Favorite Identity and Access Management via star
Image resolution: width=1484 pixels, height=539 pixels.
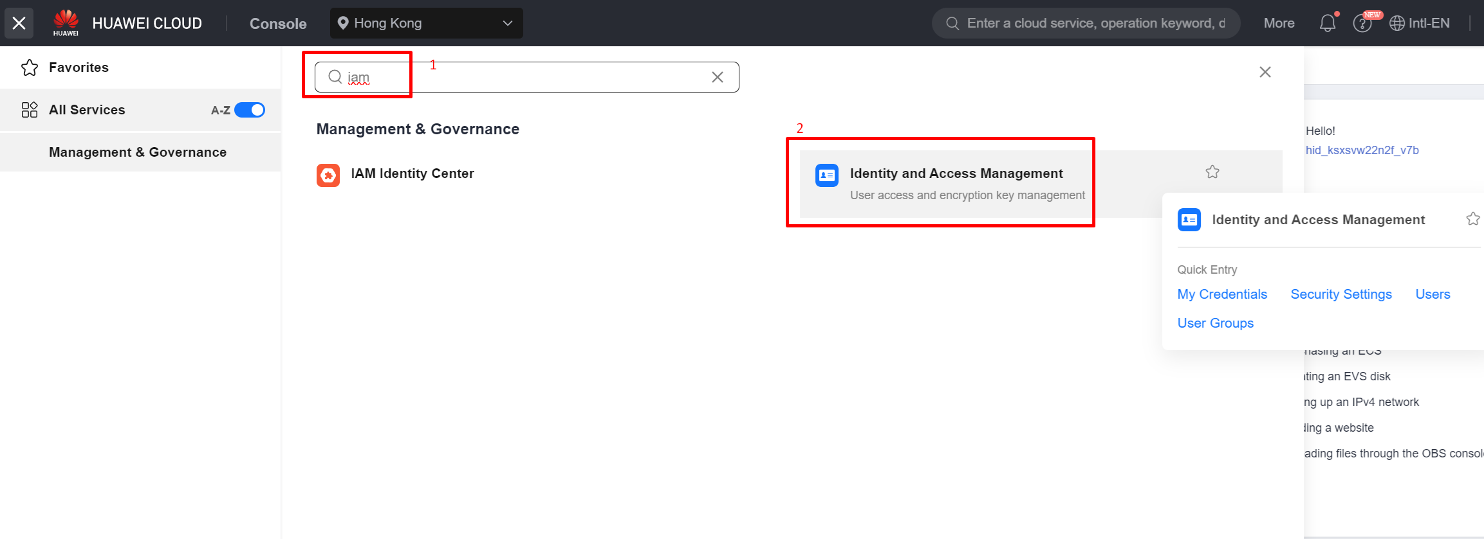1212,172
